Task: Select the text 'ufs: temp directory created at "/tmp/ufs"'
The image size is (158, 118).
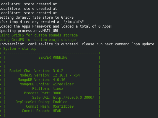Action: pyautogui.click(x=42, y=22)
